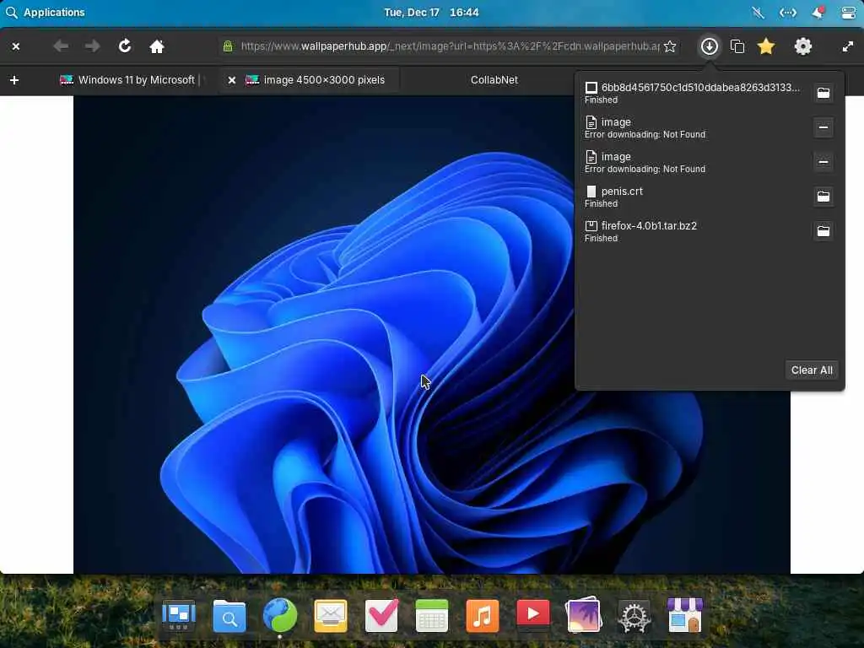Click the muted microphone indicator
Image resolution: width=864 pixels, height=648 pixels.
click(759, 13)
